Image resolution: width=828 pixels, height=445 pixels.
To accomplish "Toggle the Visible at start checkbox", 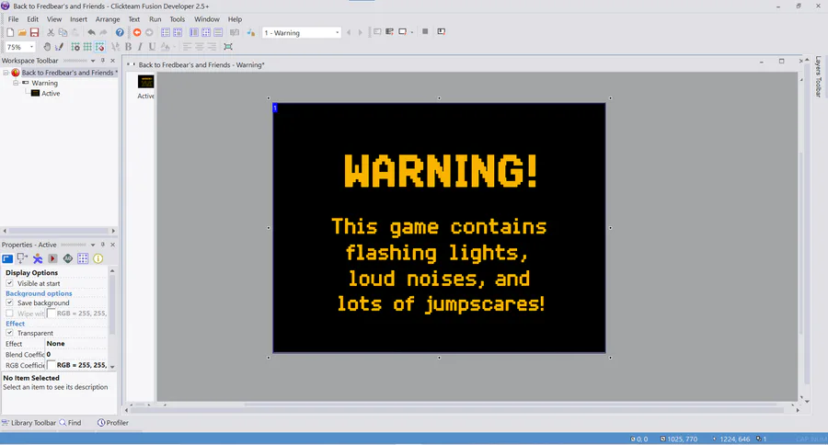I will (x=9, y=283).
